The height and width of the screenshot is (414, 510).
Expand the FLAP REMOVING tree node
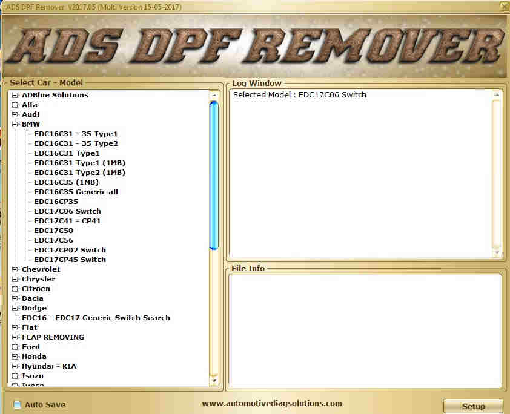click(15, 337)
